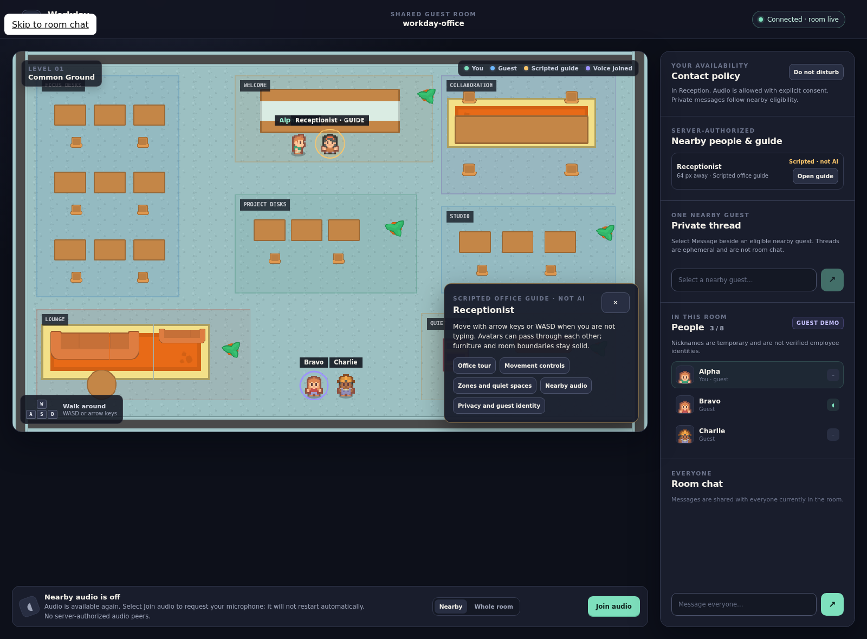Click the W key icon in Walk around hint

[42, 404]
